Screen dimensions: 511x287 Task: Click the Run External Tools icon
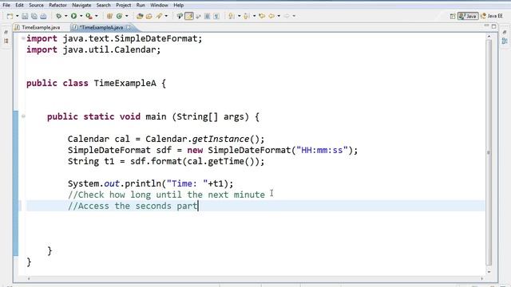[x=89, y=16]
